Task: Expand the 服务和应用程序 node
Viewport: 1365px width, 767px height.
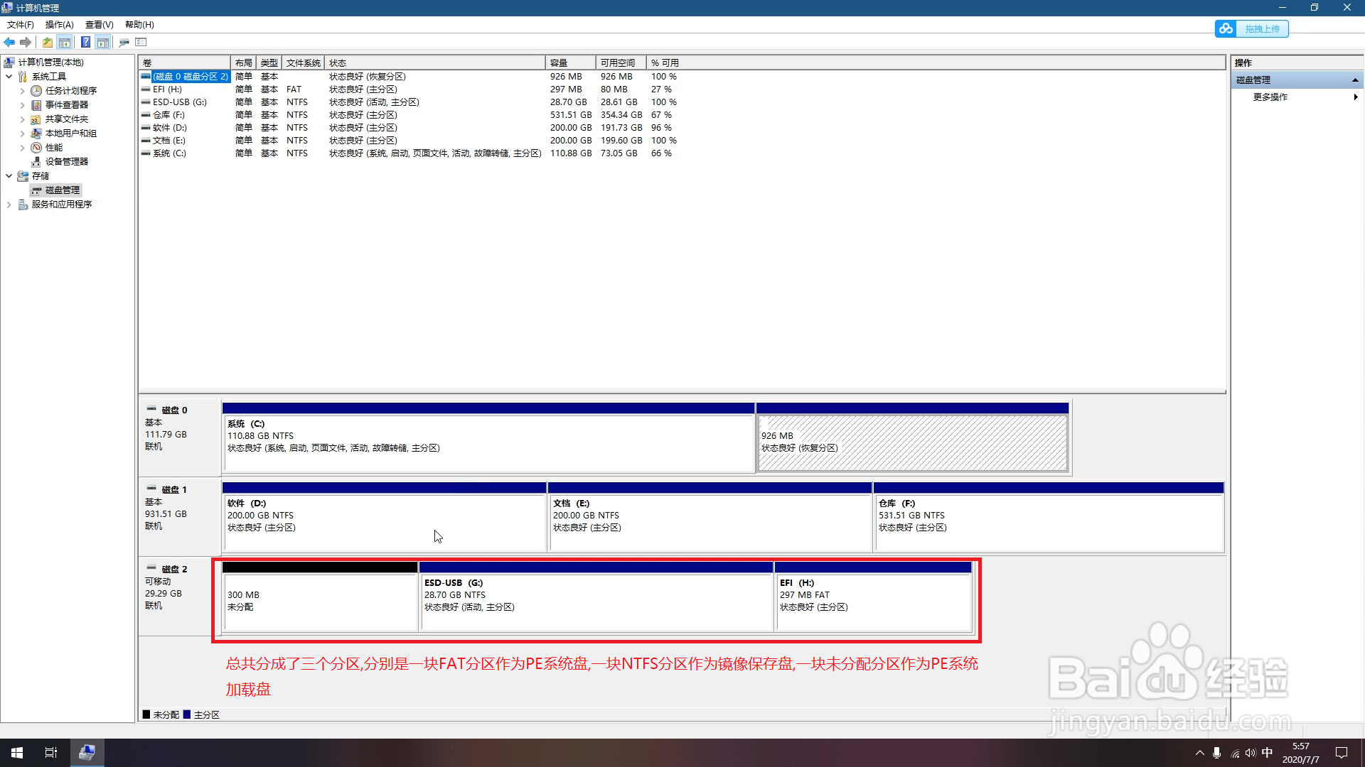Action: (9, 205)
